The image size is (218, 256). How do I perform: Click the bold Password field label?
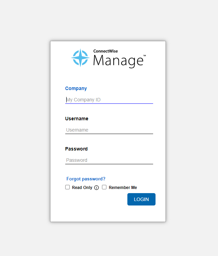(76, 149)
